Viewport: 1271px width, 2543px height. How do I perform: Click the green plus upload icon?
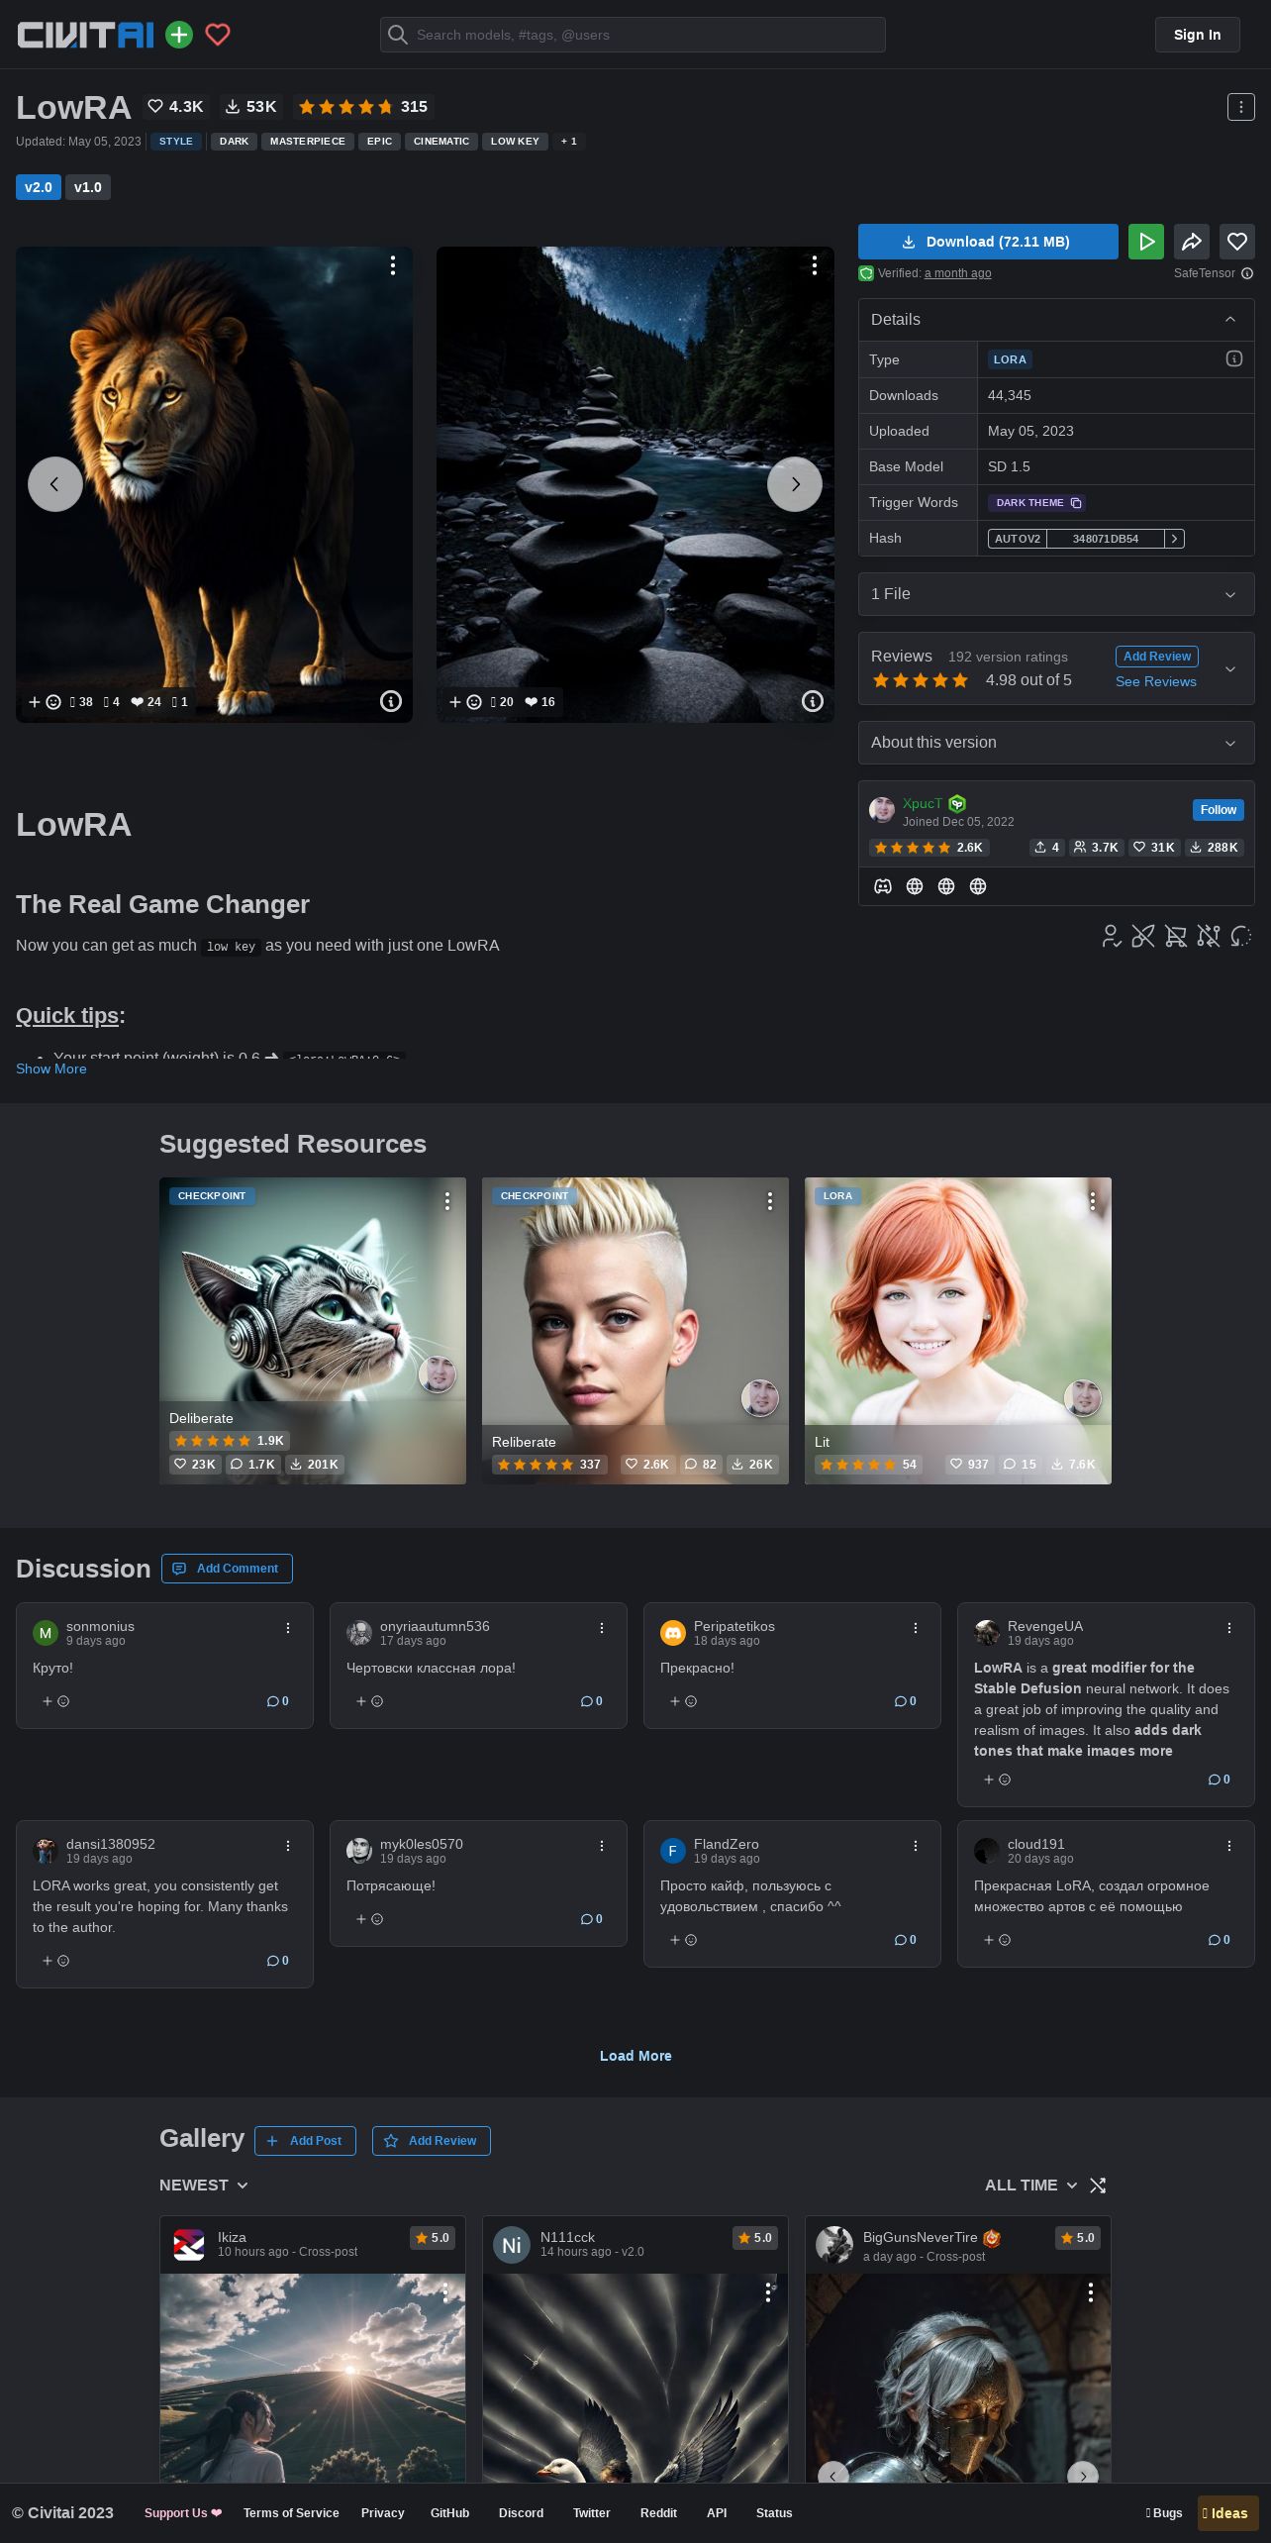(179, 35)
